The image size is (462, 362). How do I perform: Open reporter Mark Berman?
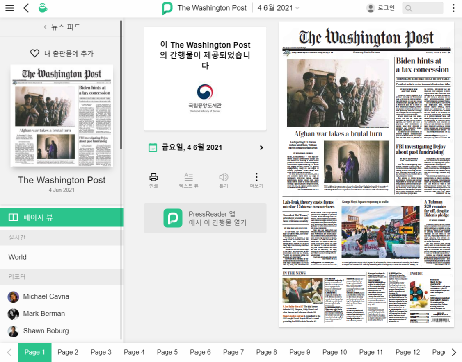coord(62,314)
